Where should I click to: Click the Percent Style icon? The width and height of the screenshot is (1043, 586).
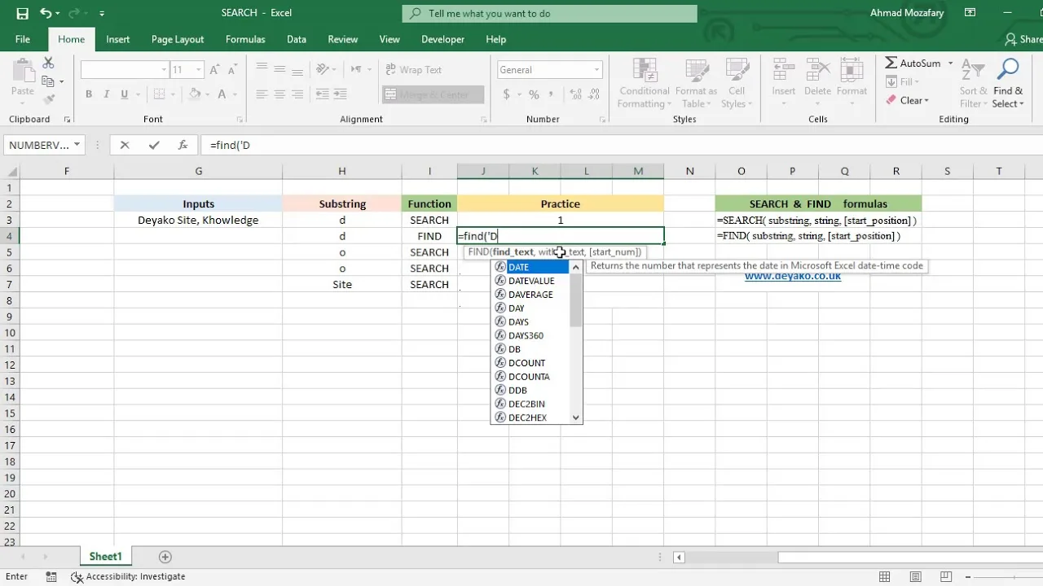[x=535, y=94]
